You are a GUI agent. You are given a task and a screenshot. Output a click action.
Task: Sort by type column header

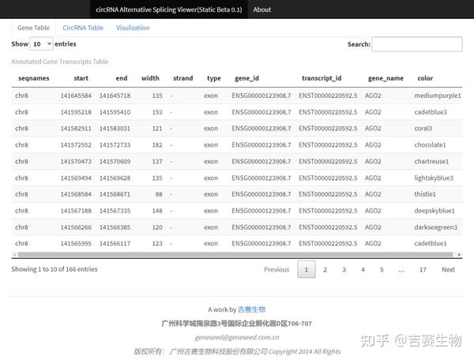pos(214,78)
